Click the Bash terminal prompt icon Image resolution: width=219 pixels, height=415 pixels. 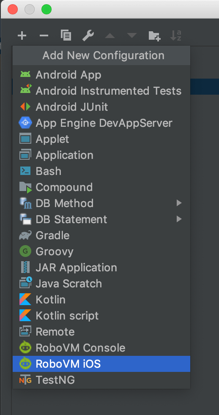pos(25,171)
